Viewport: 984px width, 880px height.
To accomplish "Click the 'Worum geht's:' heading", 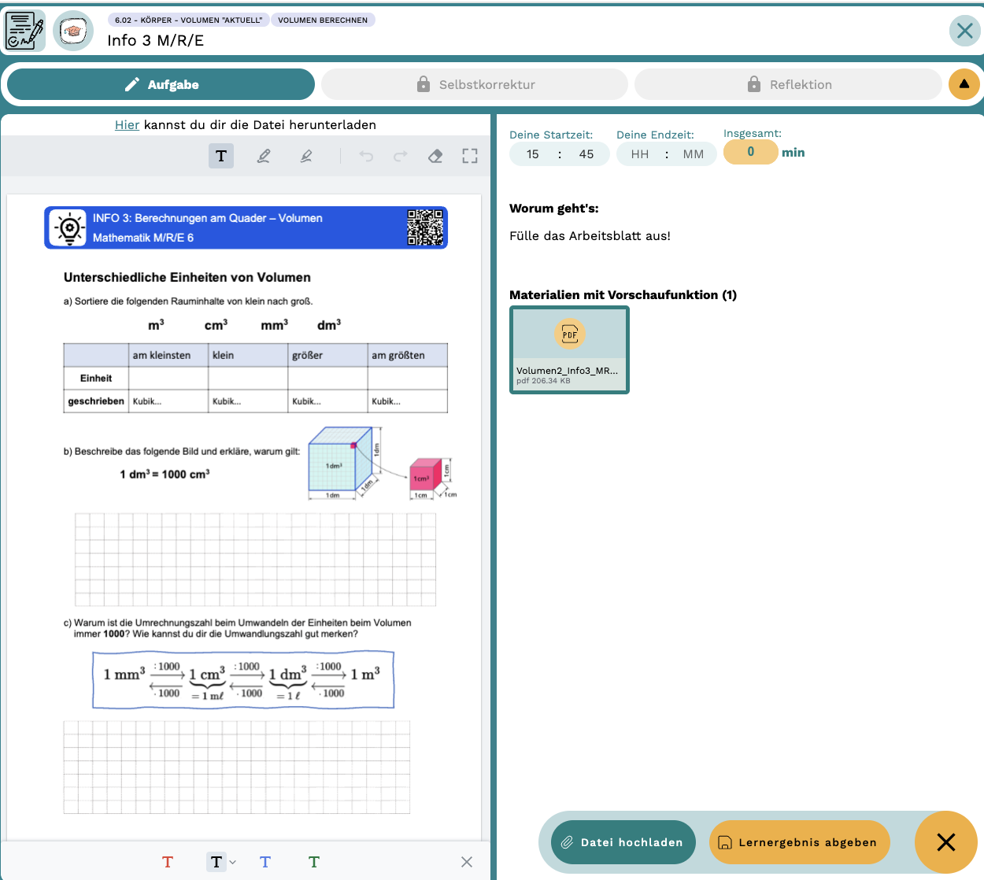I will pyautogui.click(x=554, y=209).
